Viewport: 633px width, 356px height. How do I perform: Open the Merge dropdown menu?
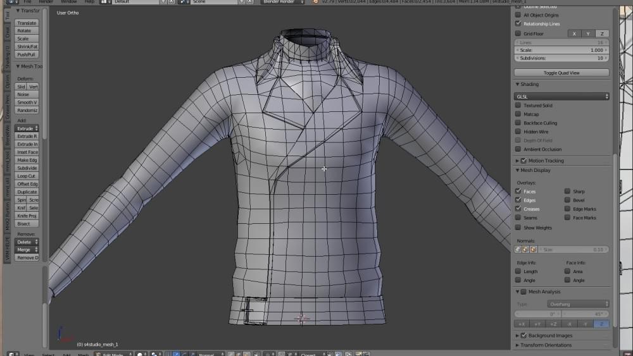tap(27, 250)
